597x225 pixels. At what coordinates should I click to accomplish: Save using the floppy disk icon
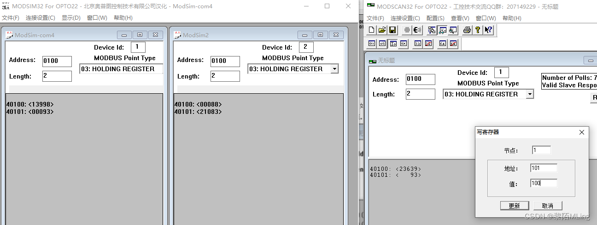392,30
